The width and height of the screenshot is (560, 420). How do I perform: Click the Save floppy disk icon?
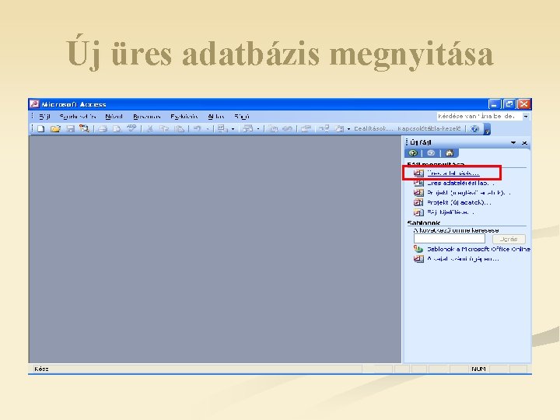[70, 129]
